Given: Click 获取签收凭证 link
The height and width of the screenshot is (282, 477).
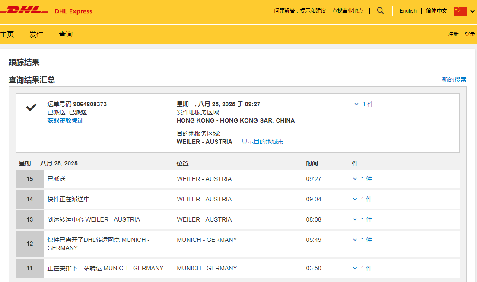Looking at the screenshot, I should click(65, 120).
